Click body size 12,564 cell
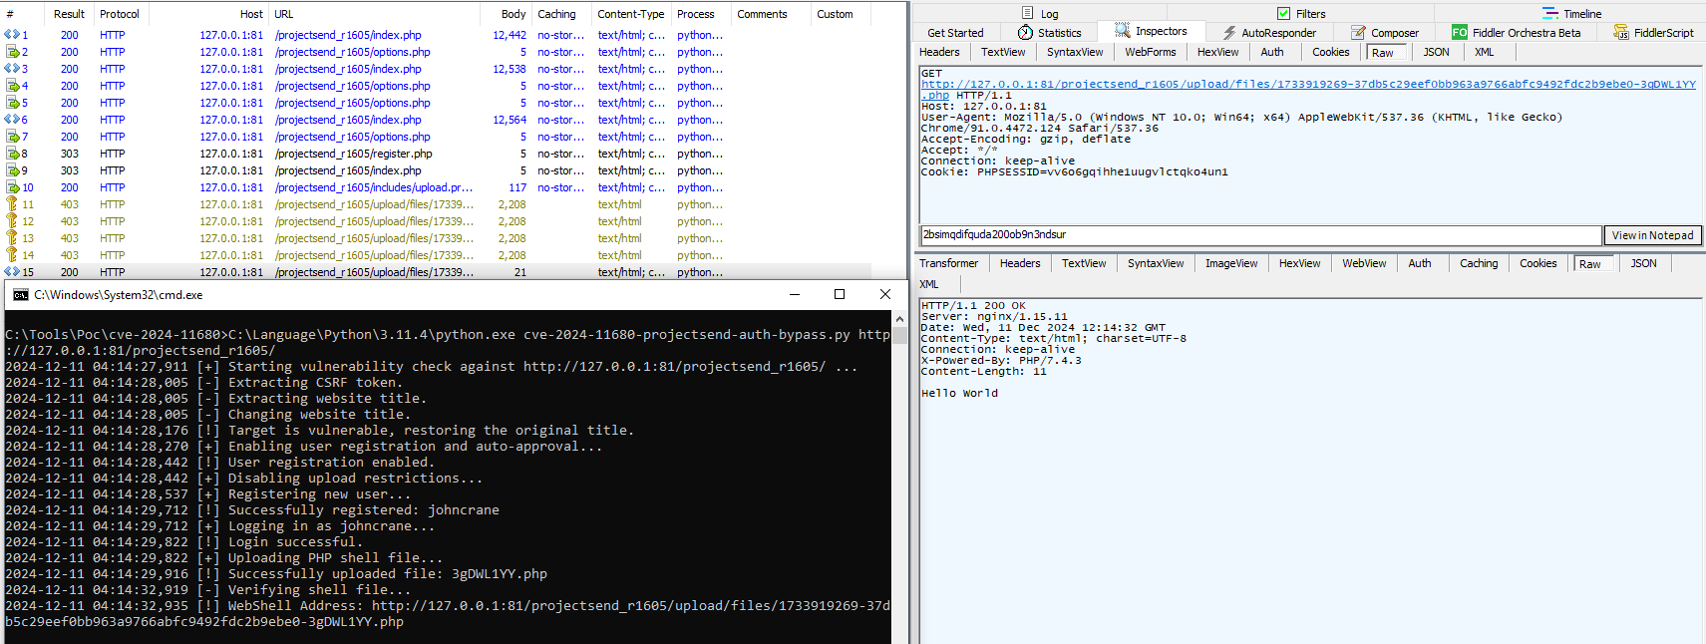Viewport: 1706px width, 644px height. [x=510, y=120]
